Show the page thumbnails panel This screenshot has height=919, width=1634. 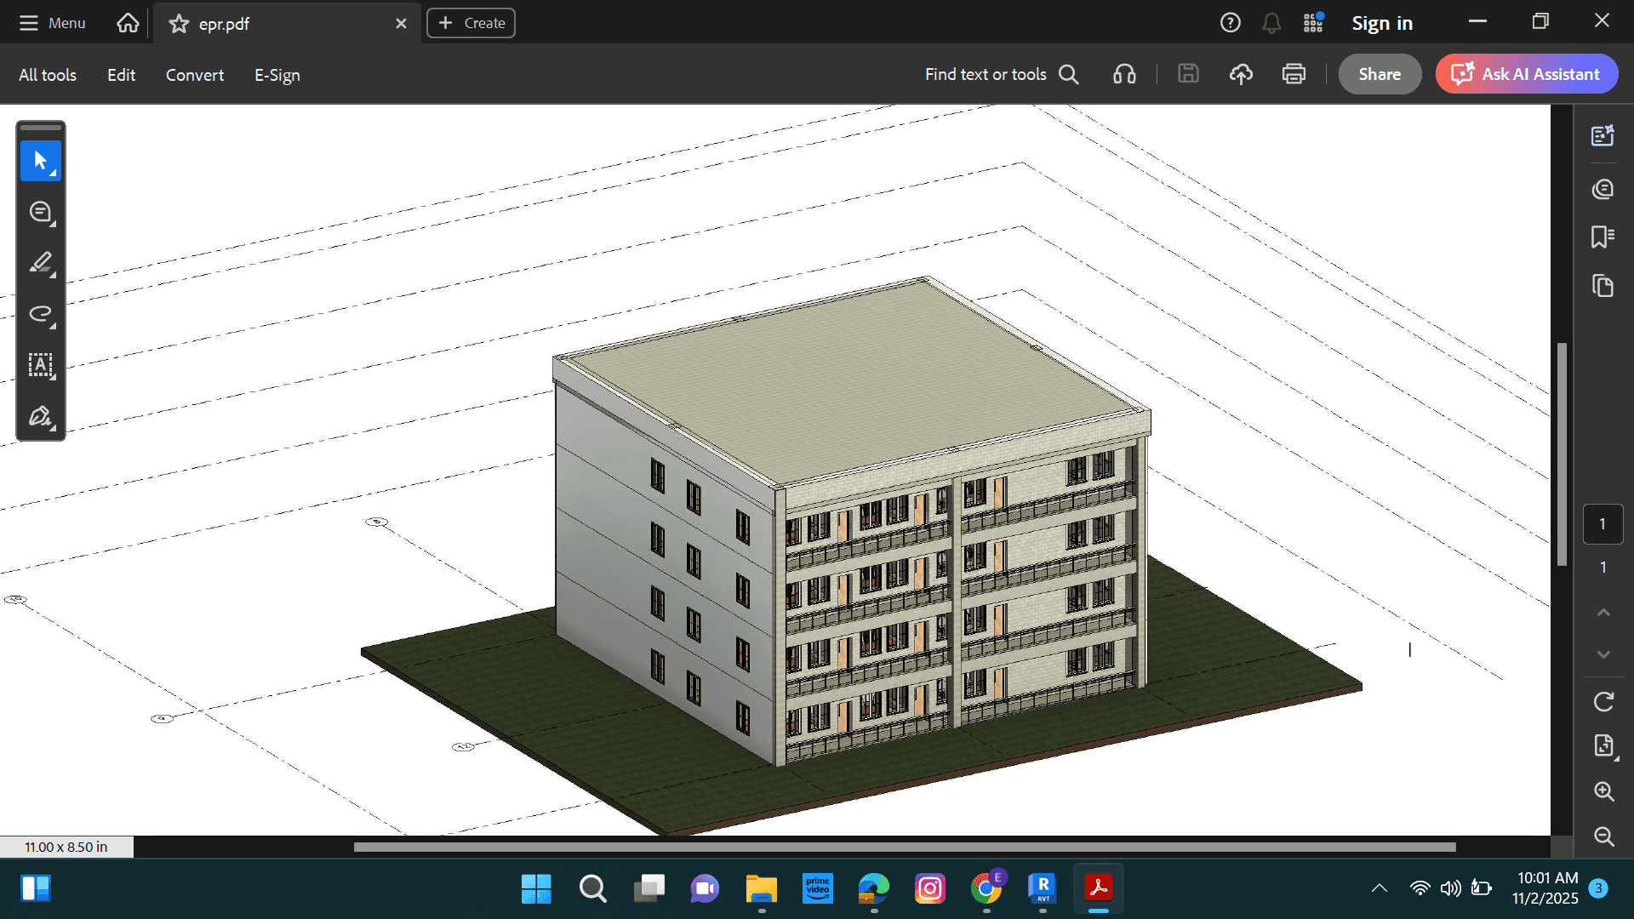coord(1603,286)
